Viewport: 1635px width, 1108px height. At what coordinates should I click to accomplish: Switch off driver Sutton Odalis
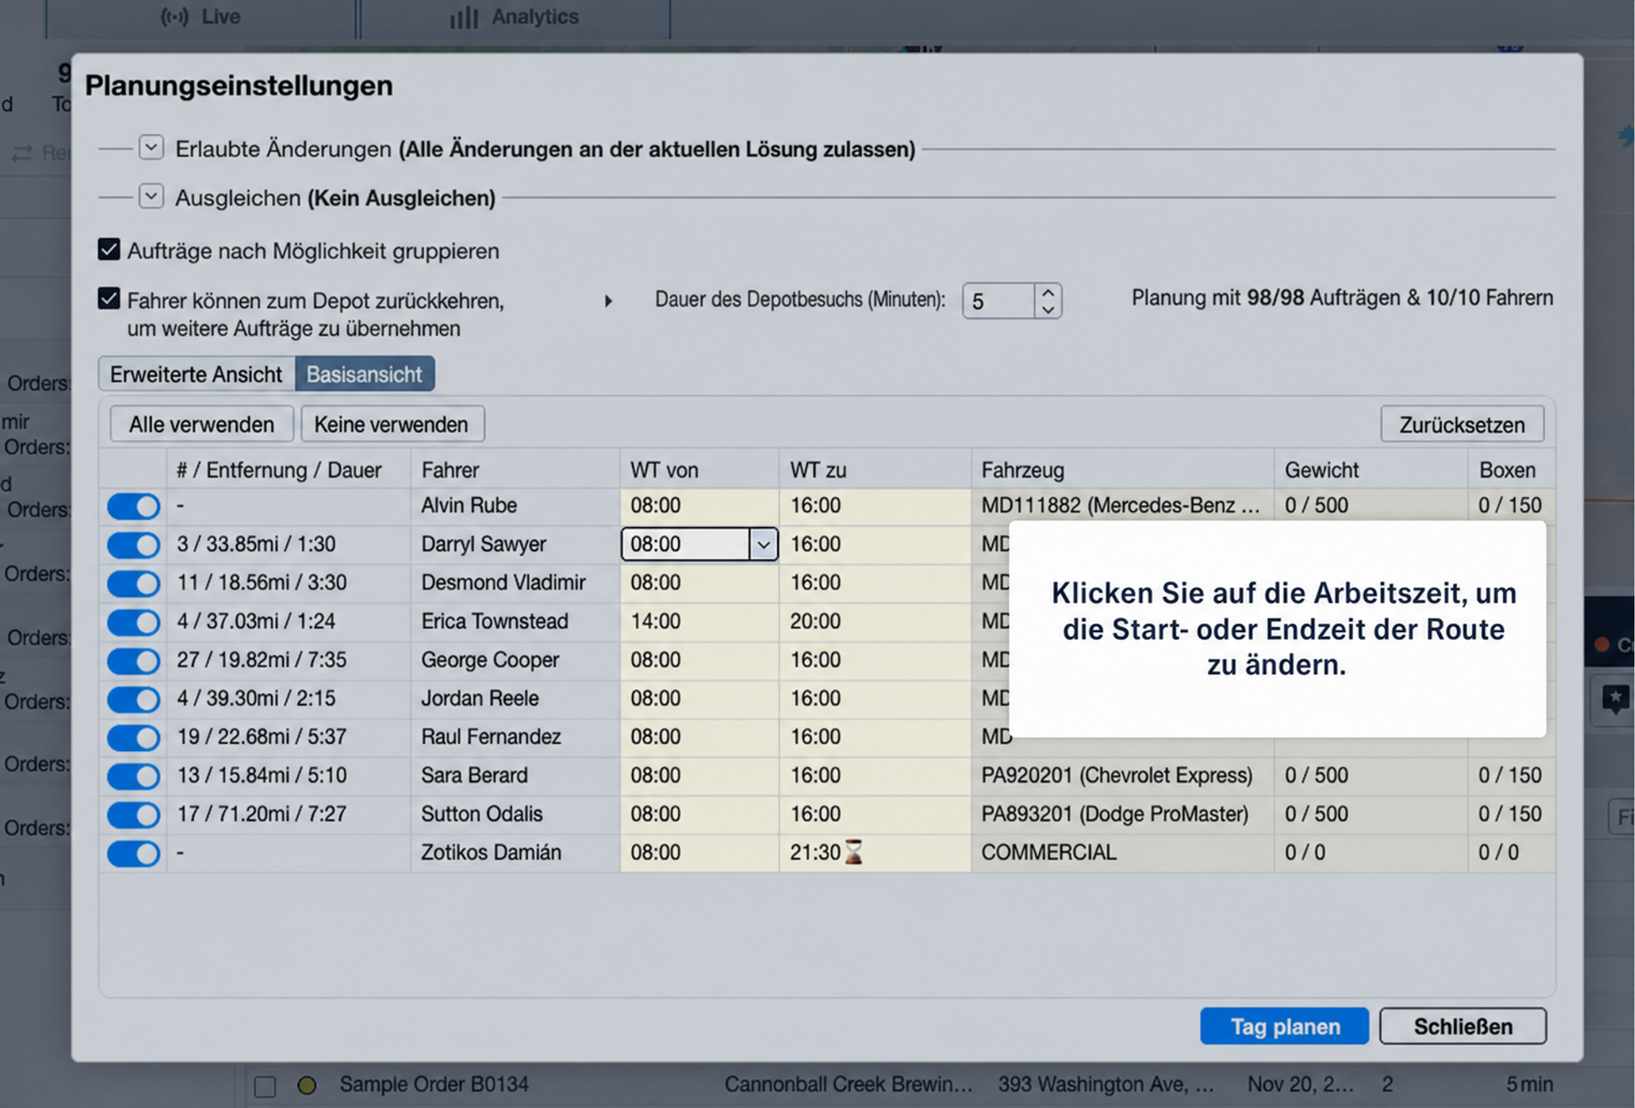(133, 815)
